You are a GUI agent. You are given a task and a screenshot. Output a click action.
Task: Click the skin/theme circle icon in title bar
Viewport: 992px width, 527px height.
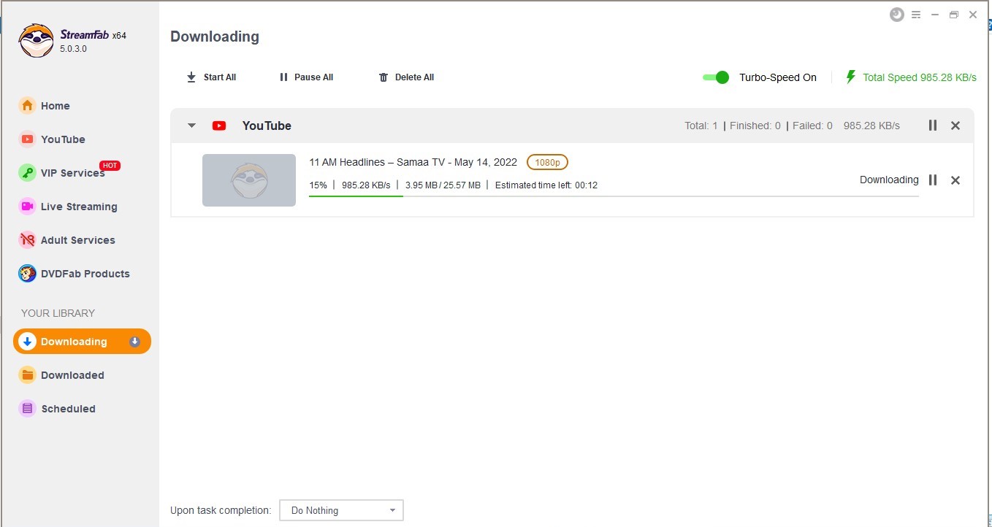(896, 15)
